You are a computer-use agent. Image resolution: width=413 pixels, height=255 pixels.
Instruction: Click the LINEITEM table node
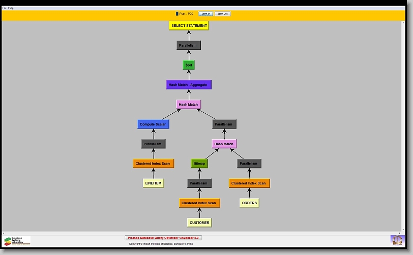(x=153, y=183)
